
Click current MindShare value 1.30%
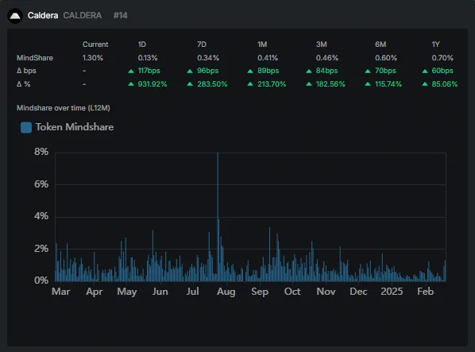pos(93,58)
